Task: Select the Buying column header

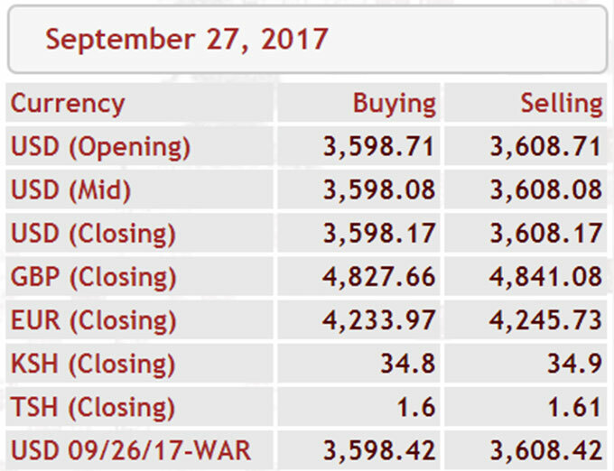Action: pyautogui.click(x=395, y=104)
